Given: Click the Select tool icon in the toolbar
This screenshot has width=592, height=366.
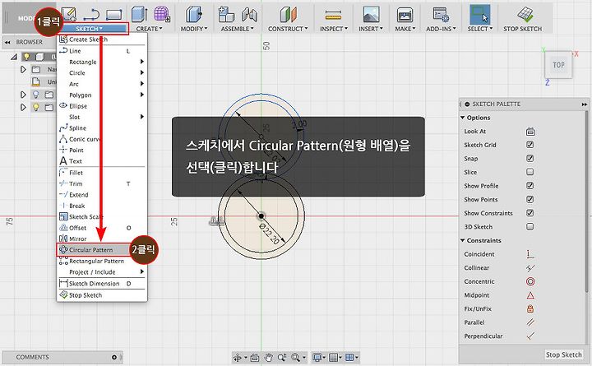Looking at the screenshot, I should click(x=479, y=15).
